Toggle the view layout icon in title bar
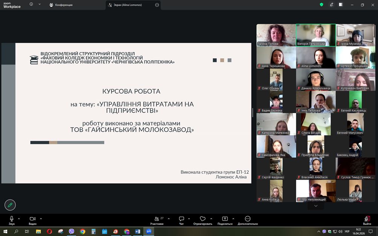The height and width of the screenshot is (236, 378). pos(341,5)
